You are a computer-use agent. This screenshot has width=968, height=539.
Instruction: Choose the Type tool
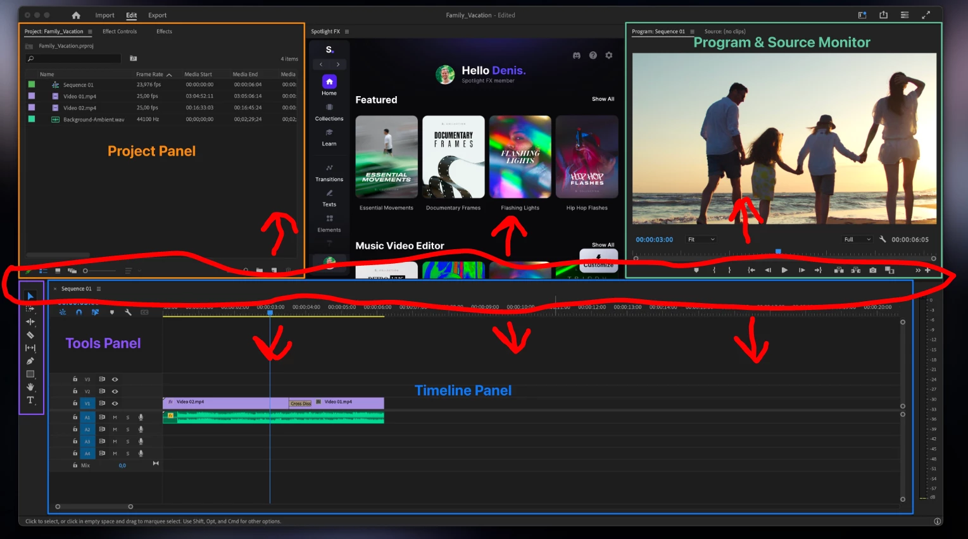pos(30,400)
